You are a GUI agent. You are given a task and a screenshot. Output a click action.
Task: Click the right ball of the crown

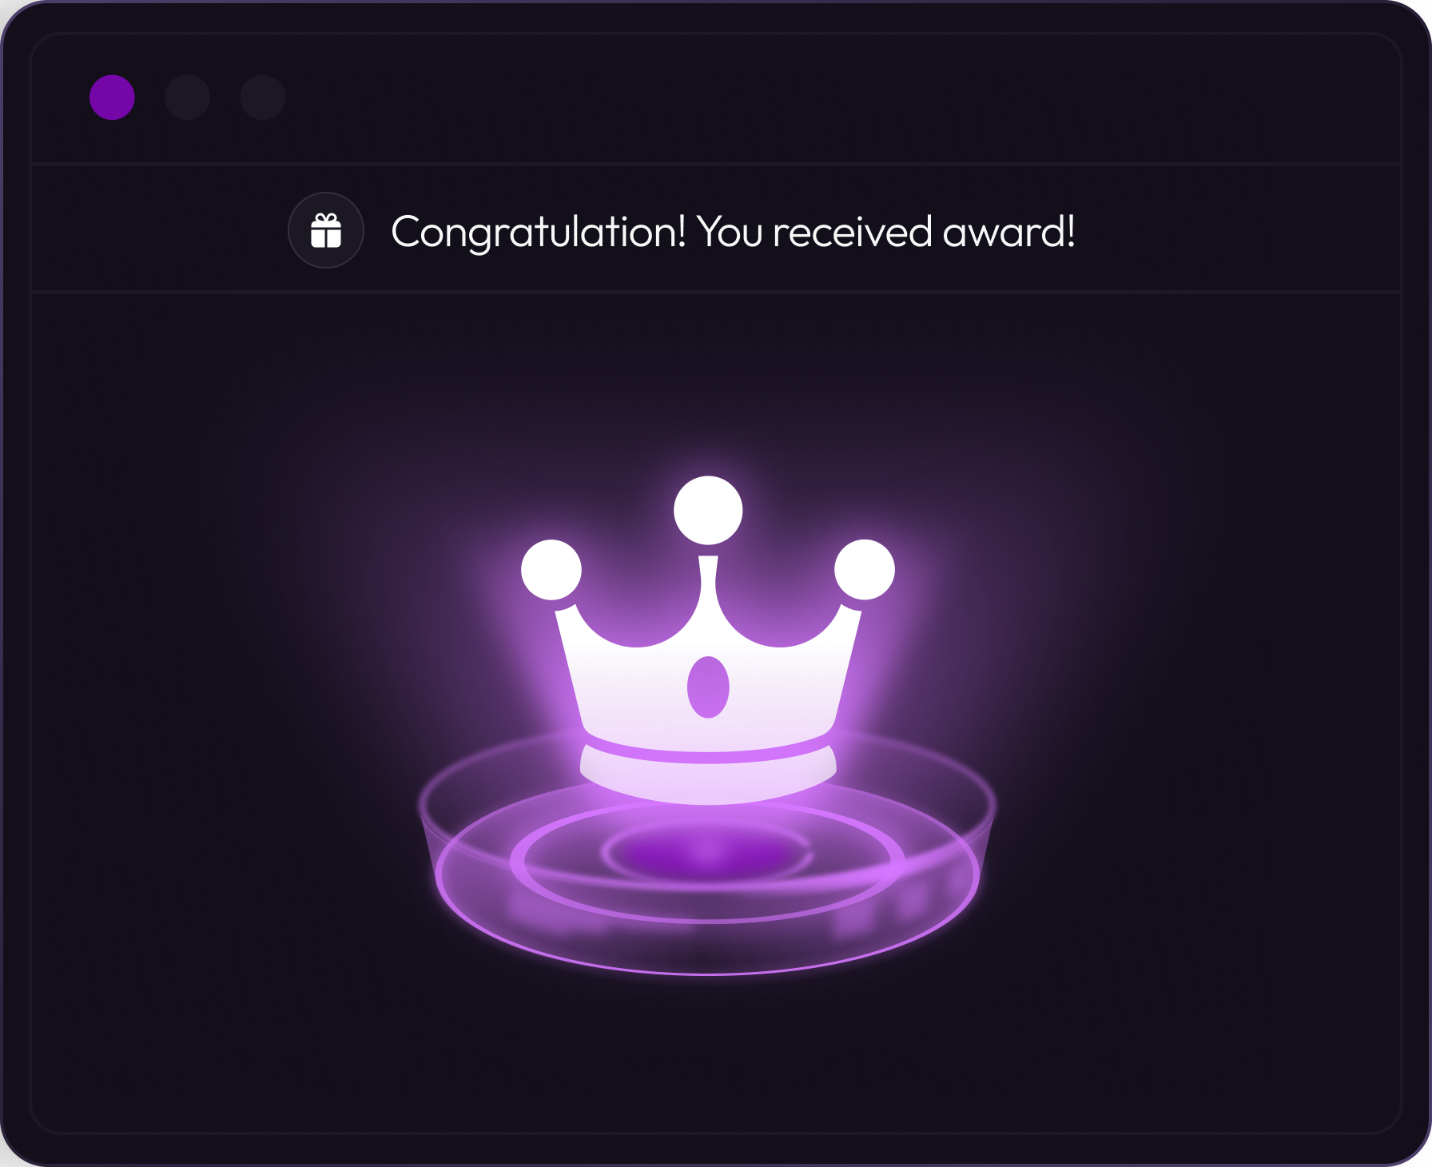[865, 569]
